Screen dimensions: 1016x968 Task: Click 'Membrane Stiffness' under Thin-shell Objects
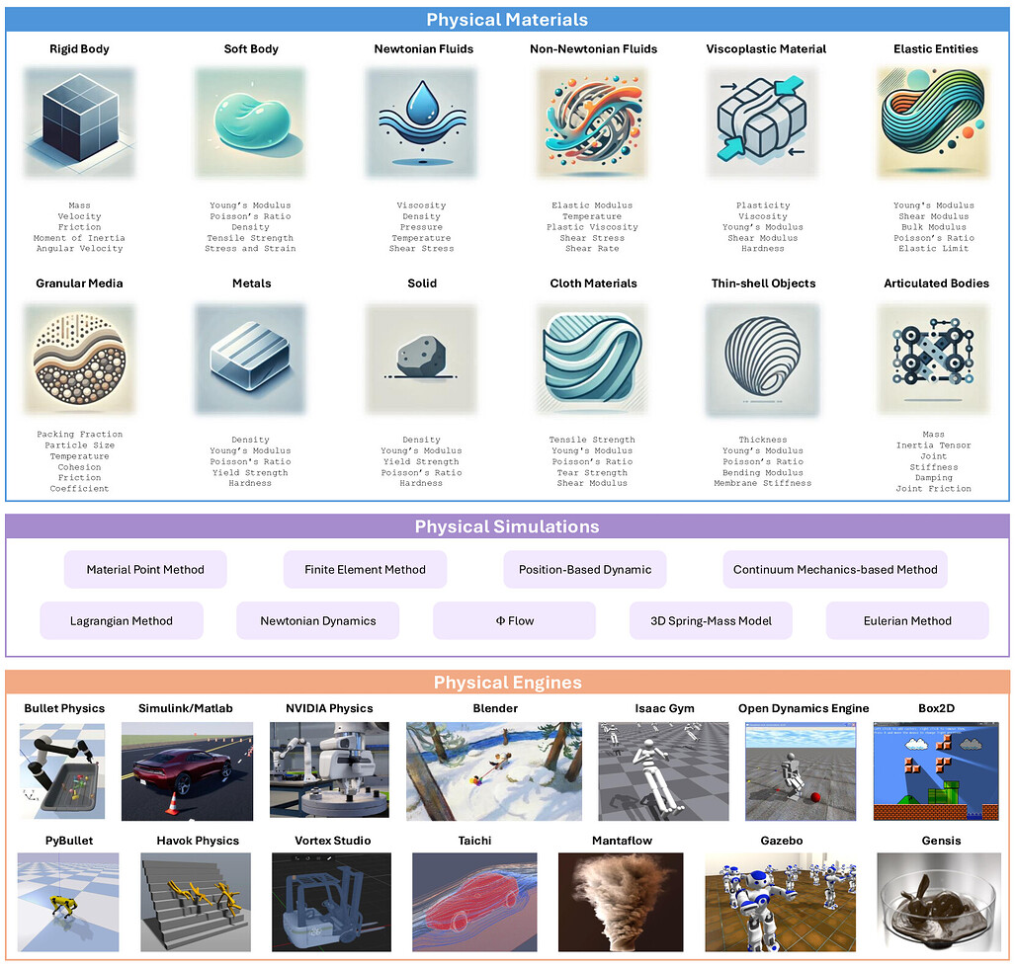(x=763, y=483)
